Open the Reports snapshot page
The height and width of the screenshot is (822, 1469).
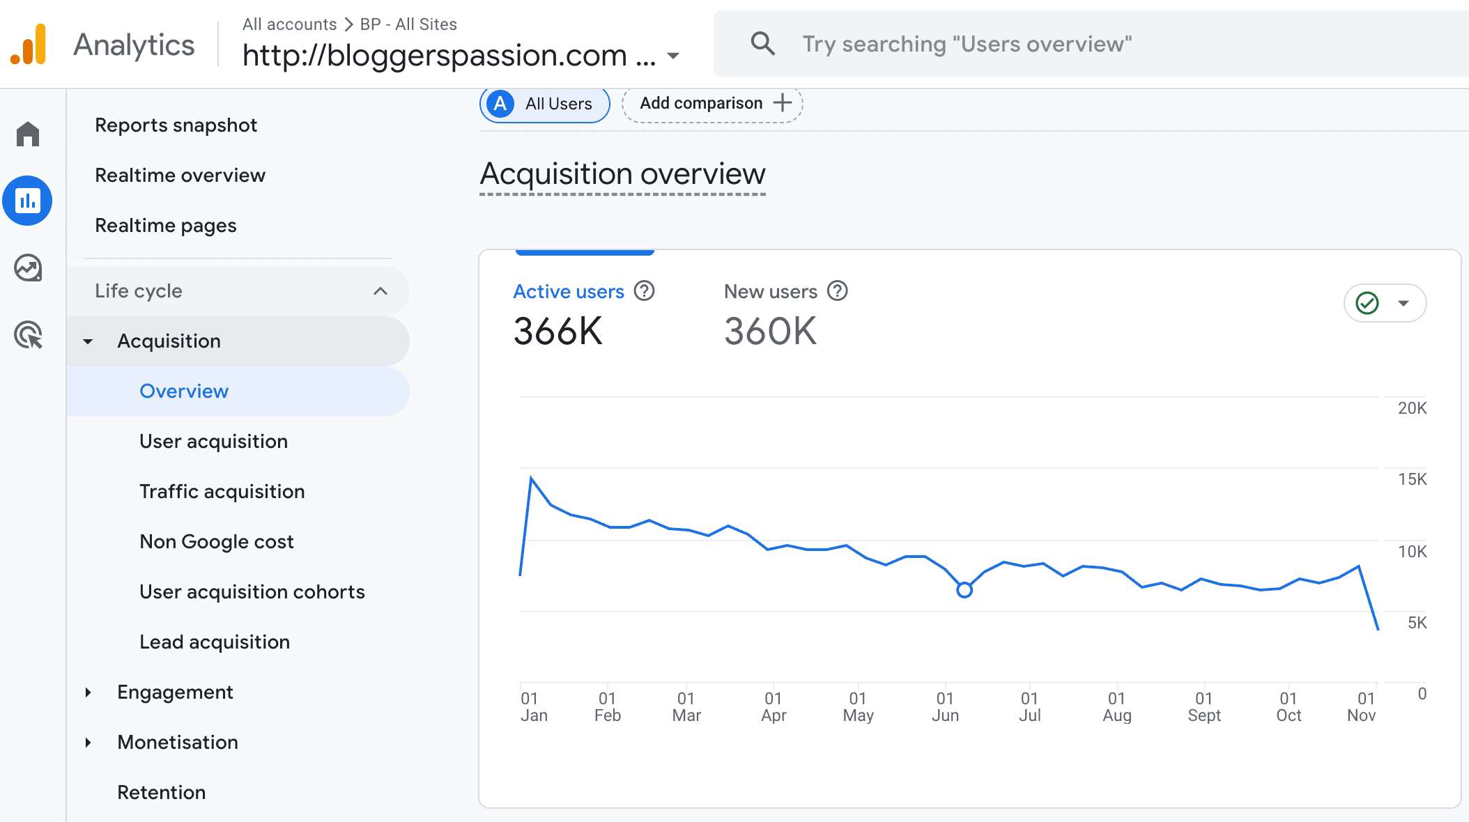tap(176, 125)
